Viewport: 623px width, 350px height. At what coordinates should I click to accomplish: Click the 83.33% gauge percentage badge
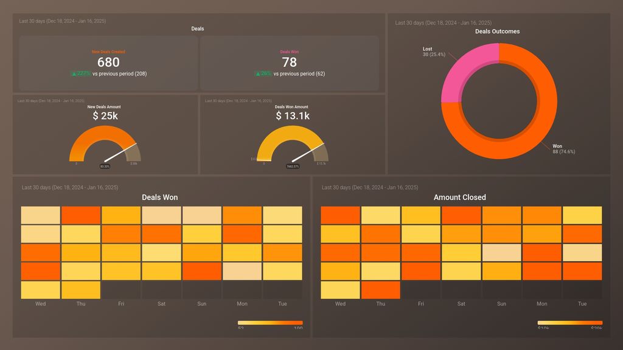pos(105,166)
